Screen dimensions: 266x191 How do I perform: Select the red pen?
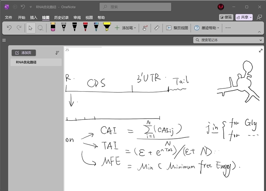pos(85,27)
